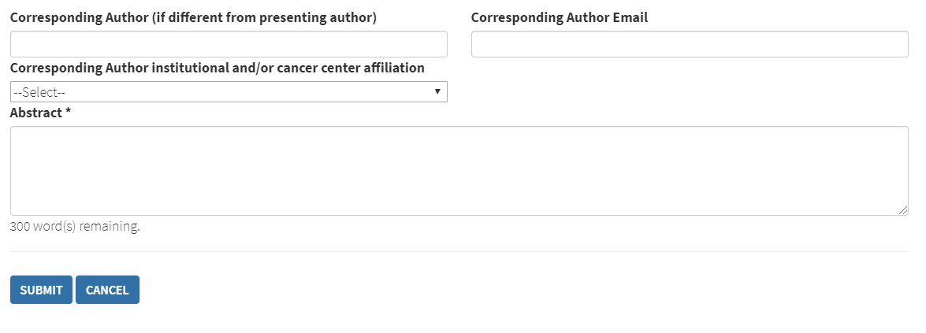926x333 pixels.
Task: Click the horizontal divider above SUBMIT
Action: (x=459, y=252)
